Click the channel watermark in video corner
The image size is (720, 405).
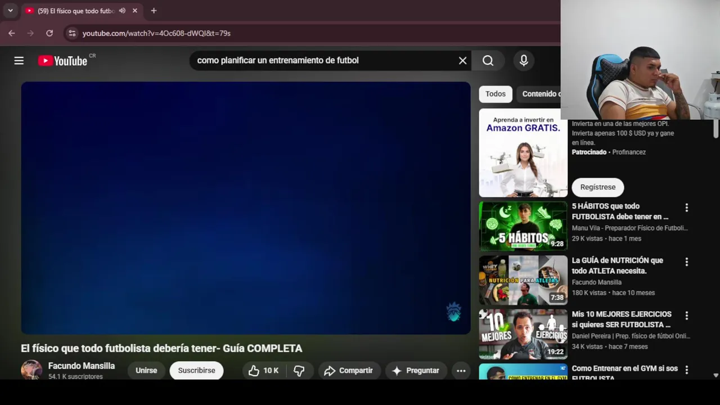click(454, 312)
